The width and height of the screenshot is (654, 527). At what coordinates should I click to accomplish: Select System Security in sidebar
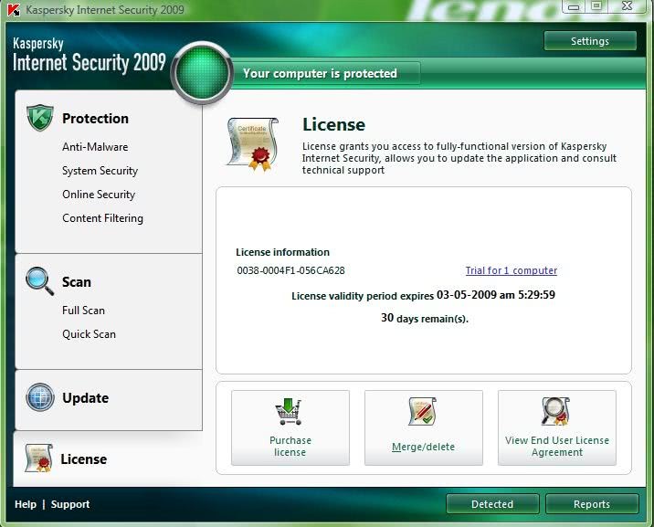[100, 171]
